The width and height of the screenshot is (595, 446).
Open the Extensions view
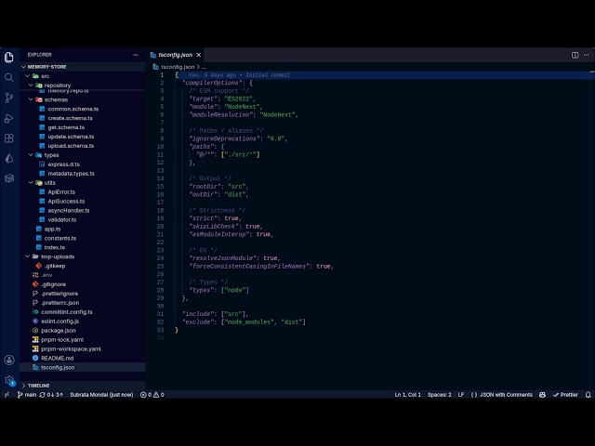[x=9, y=138]
